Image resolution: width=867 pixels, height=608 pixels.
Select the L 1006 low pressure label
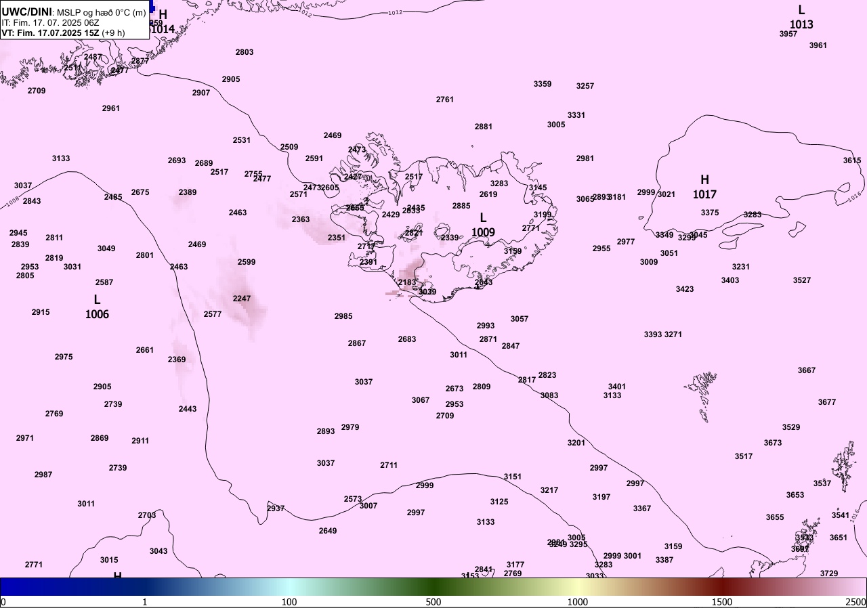[x=97, y=307]
